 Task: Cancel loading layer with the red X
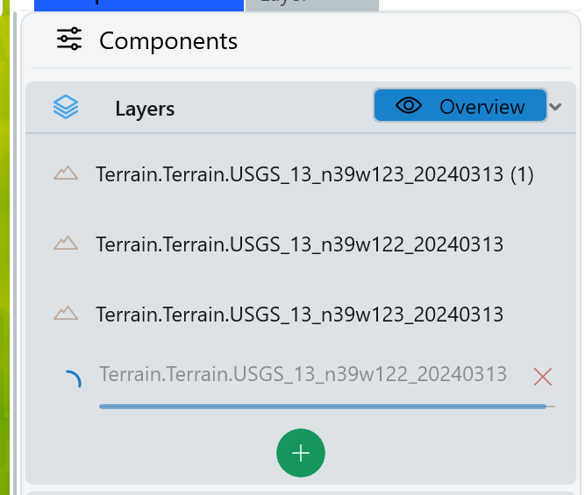[x=543, y=377]
